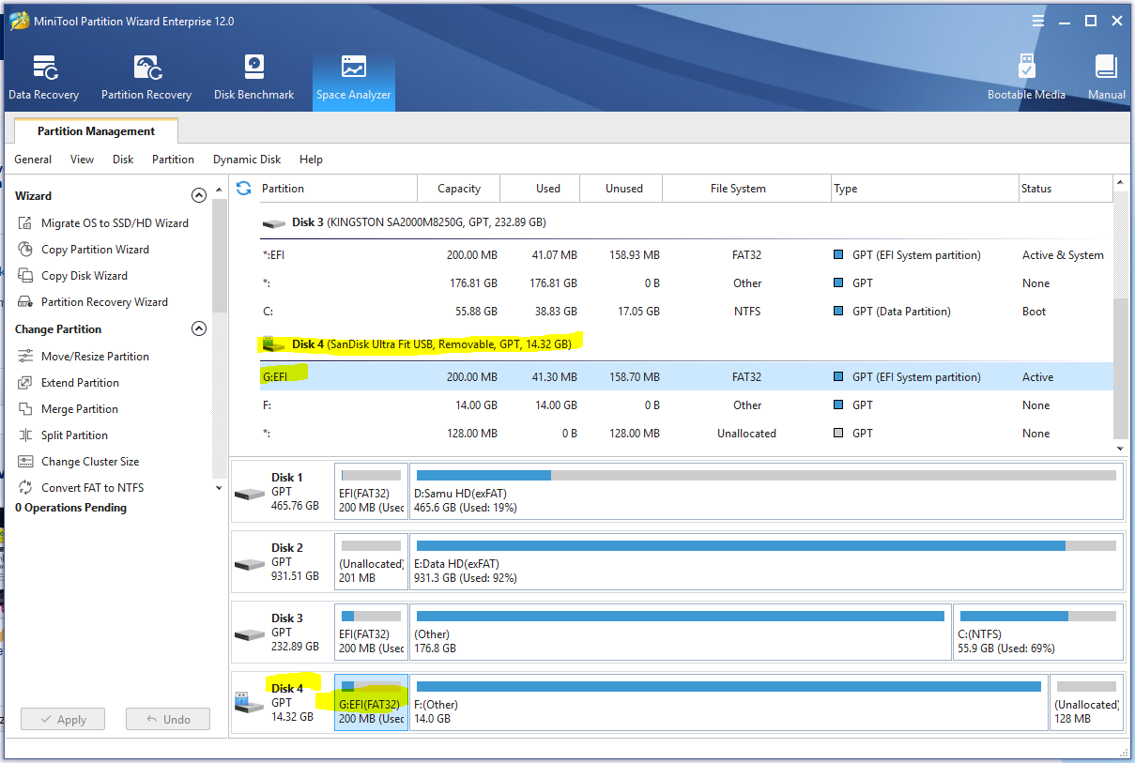Select the 176.8 GB (Other) block on Disk 3
This screenshot has height=763, width=1135.
pos(681,632)
